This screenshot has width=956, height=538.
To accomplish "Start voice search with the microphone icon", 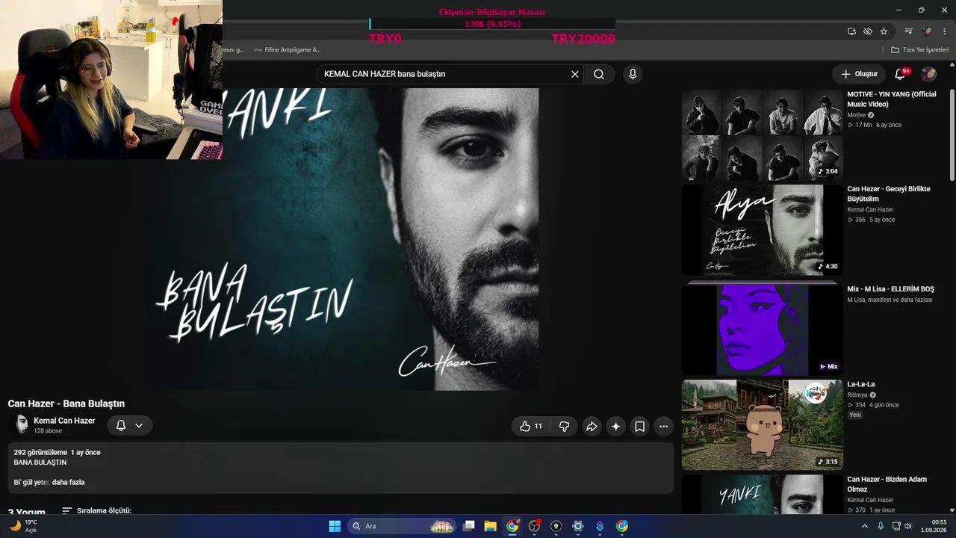I will tap(633, 74).
